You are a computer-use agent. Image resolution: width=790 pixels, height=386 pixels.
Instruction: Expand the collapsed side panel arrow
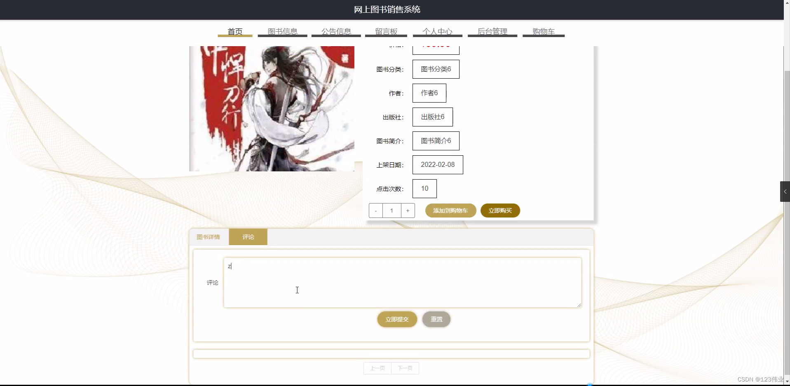click(785, 191)
